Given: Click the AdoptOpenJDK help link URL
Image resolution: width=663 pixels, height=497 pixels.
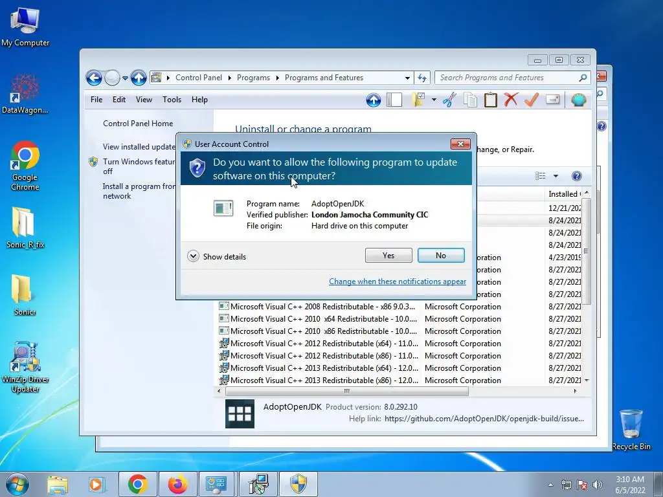Looking at the screenshot, I should pyautogui.click(x=484, y=419).
